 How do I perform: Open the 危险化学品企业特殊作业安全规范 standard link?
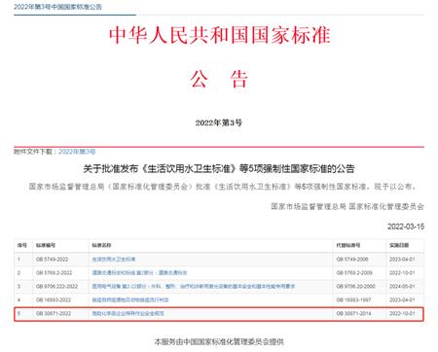pyautogui.click(x=128, y=314)
